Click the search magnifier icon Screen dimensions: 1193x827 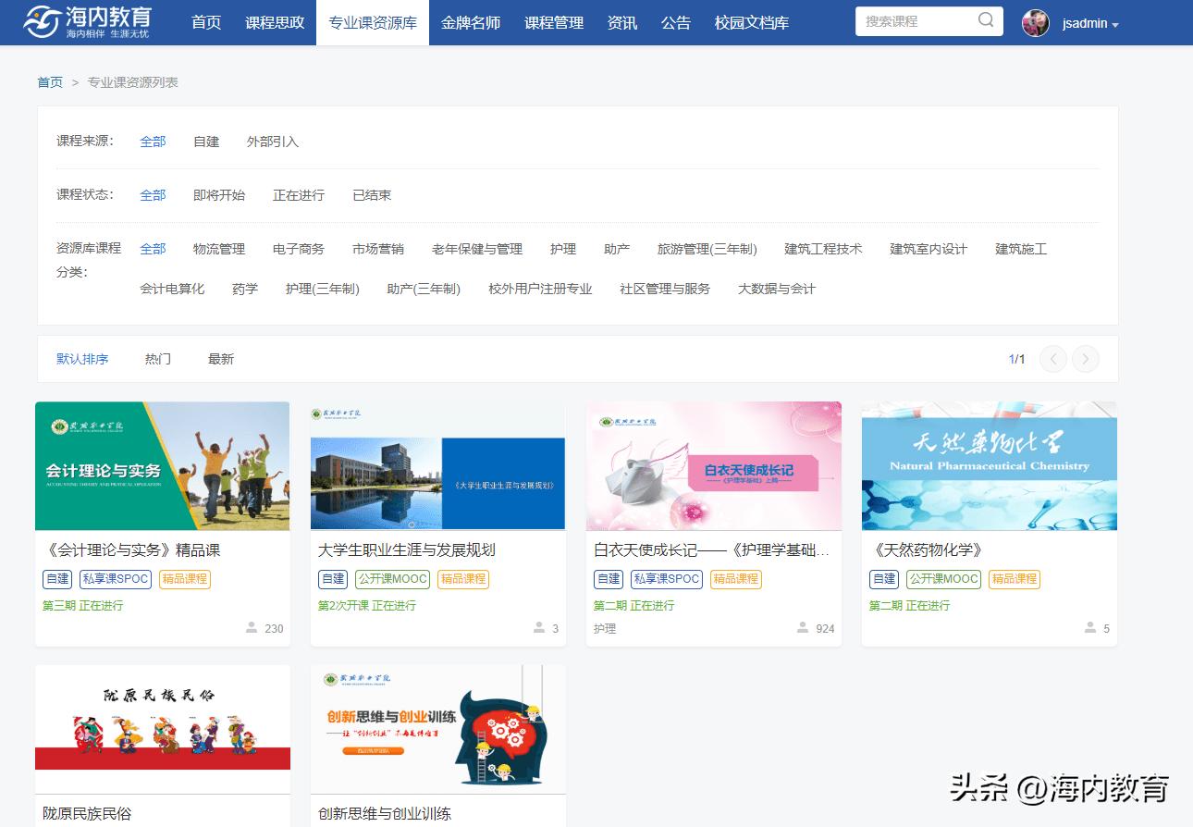pyautogui.click(x=986, y=20)
